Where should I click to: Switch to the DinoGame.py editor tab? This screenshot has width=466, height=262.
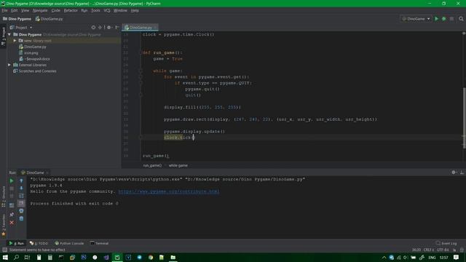[141, 28]
